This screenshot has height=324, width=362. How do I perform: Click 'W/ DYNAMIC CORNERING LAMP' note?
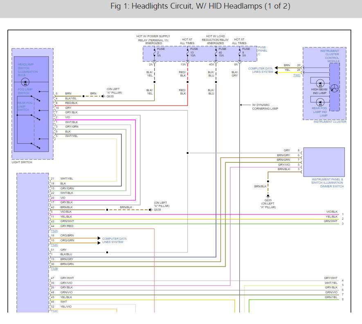tap(265, 107)
